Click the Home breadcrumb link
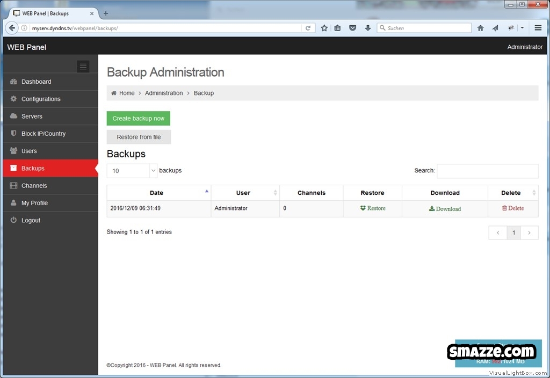Viewport: 550px width, 378px height. point(127,93)
